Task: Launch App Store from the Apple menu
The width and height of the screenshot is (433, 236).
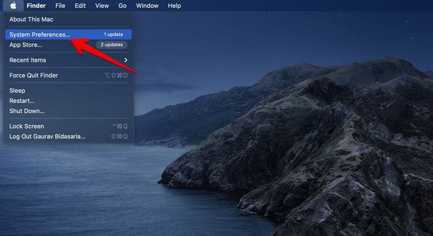Action: (25, 45)
